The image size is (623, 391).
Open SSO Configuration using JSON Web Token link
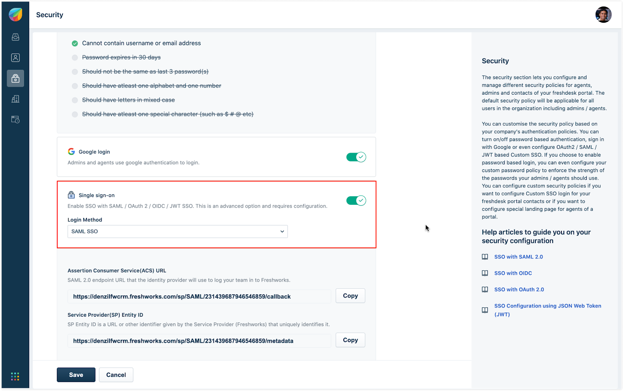[547, 310]
